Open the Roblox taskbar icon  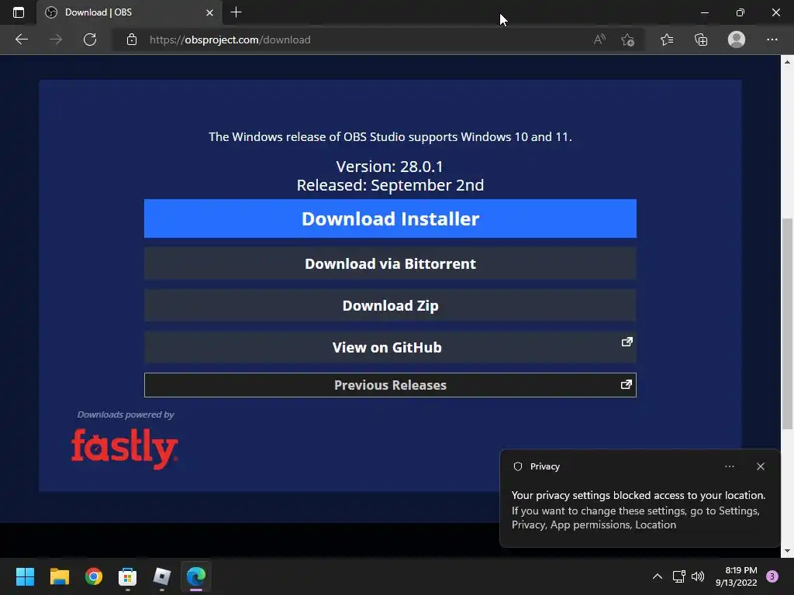162,576
